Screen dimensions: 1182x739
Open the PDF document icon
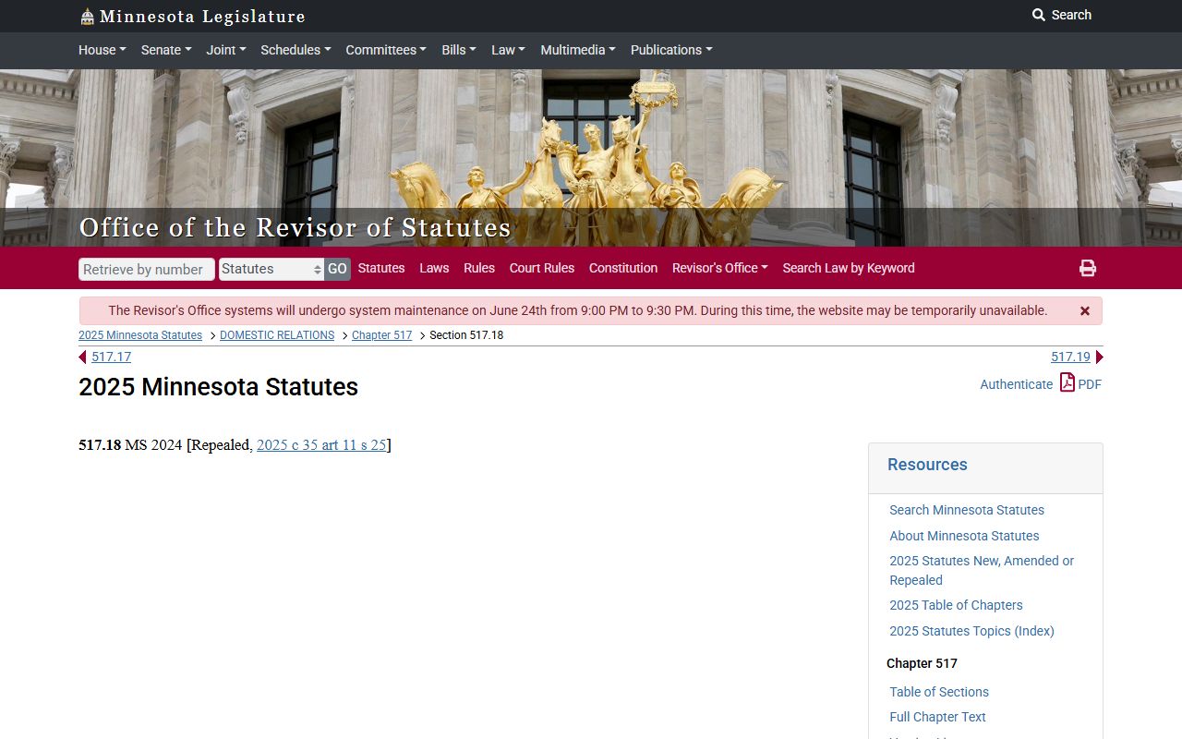point(1067,383)
